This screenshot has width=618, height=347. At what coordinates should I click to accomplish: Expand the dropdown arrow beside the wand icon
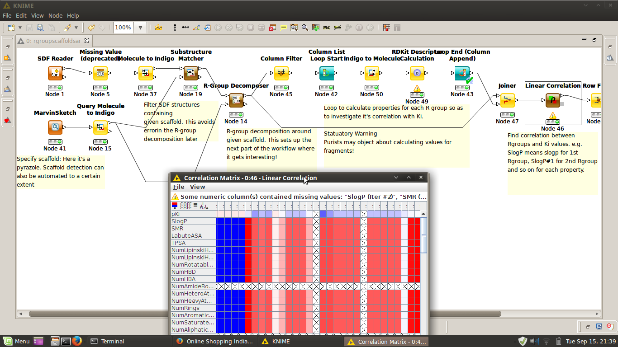tap(76, 28)
